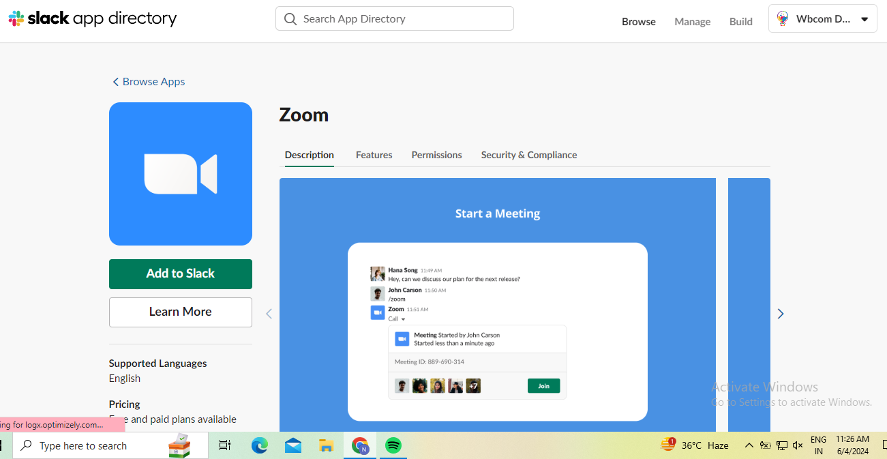Open Google Chrome from the taskbar
This screenshot has height=459, width=887.
point(360,445)
